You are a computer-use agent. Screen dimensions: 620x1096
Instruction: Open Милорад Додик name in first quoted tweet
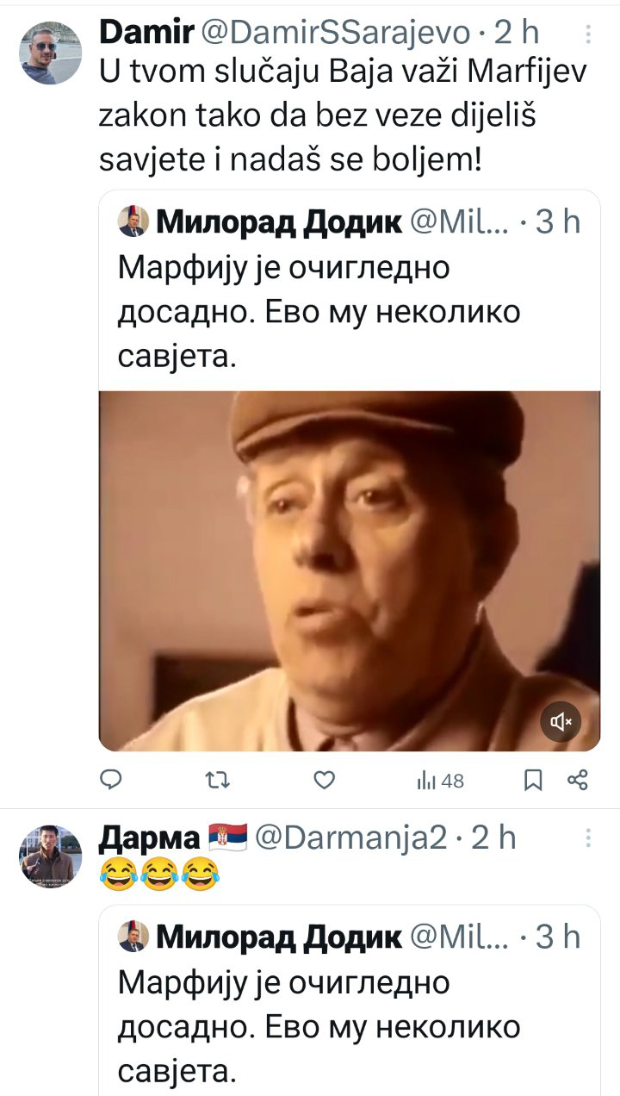point(279,222)
